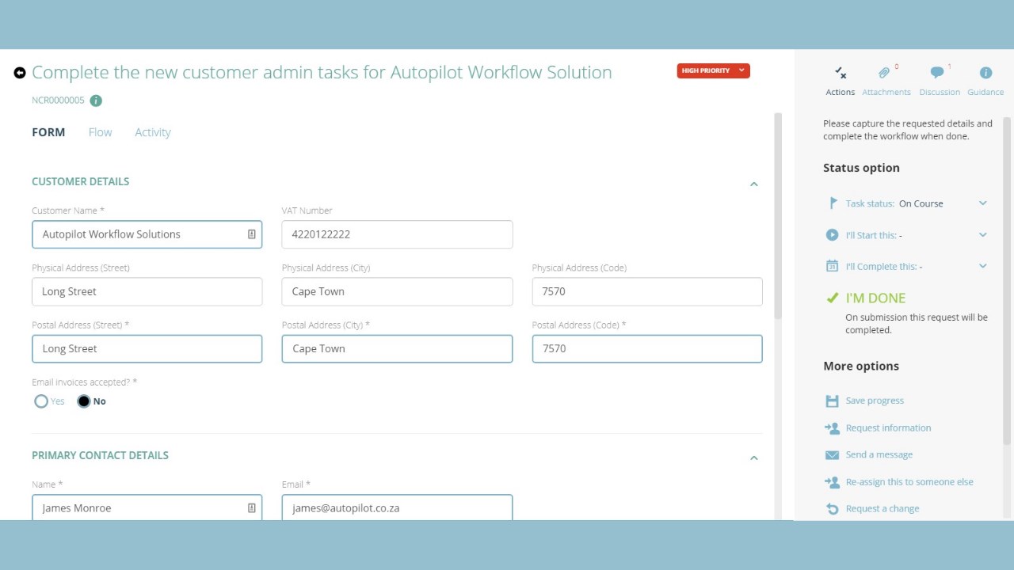Collapse the Customer Details section
1014x570 pixels.
pyautogui.click(x=753, y=184)
